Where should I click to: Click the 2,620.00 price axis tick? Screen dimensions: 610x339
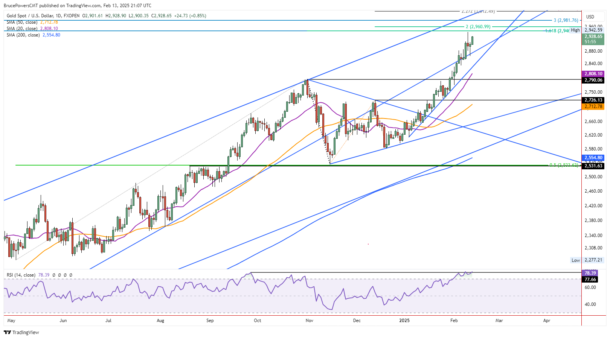click(x=593, y=135)
